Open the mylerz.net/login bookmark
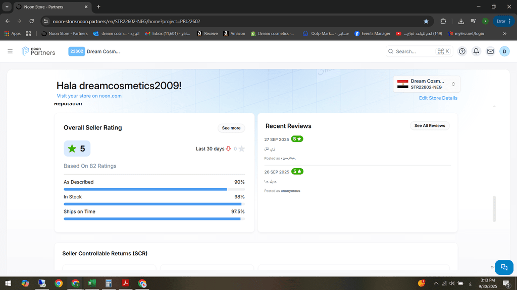517x290 pixels. pos(466,34)
